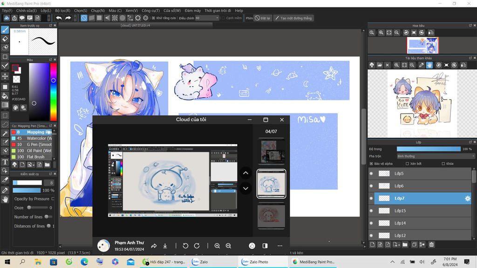Select the radial snap icon

(115, 18)
